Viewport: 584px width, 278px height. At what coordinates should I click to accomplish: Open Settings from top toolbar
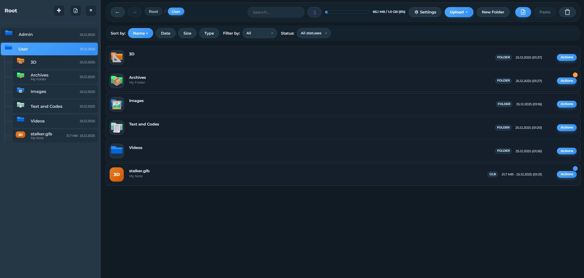pos(425,12)
